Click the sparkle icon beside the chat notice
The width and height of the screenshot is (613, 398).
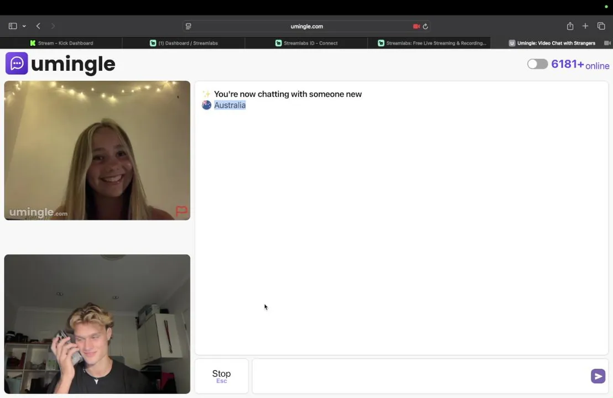pyautogui.click(x=206, y=94)
